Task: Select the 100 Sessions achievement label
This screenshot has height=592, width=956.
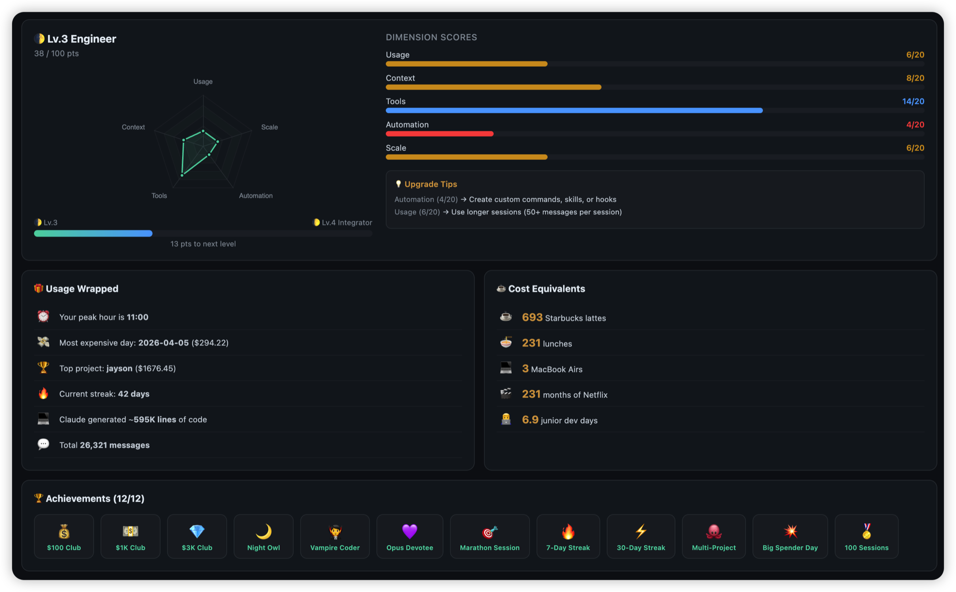Action: (x=867, y=548)
